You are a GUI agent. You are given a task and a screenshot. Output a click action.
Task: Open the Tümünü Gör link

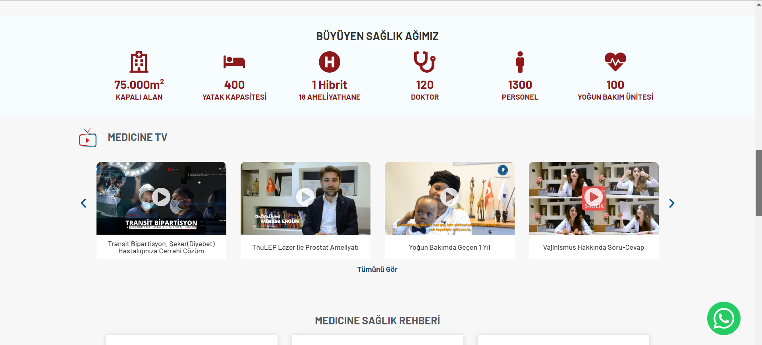[377, 270]
